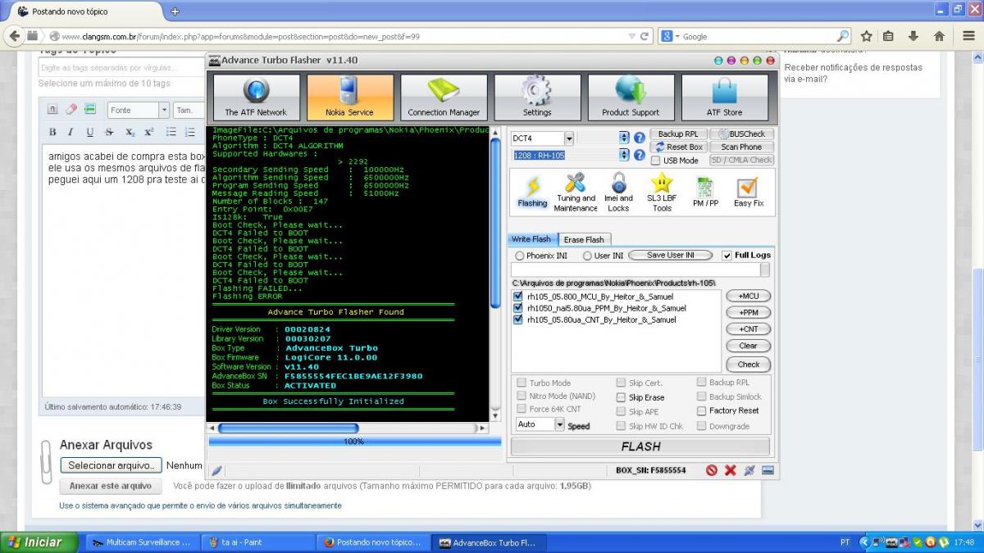Open the PM / PP tool
The width and height of the screenshot is (984, 553).
[x=705, y=192]
